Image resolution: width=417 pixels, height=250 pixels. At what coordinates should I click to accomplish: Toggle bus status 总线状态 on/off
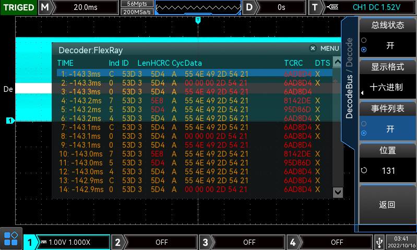pos(387,38)
